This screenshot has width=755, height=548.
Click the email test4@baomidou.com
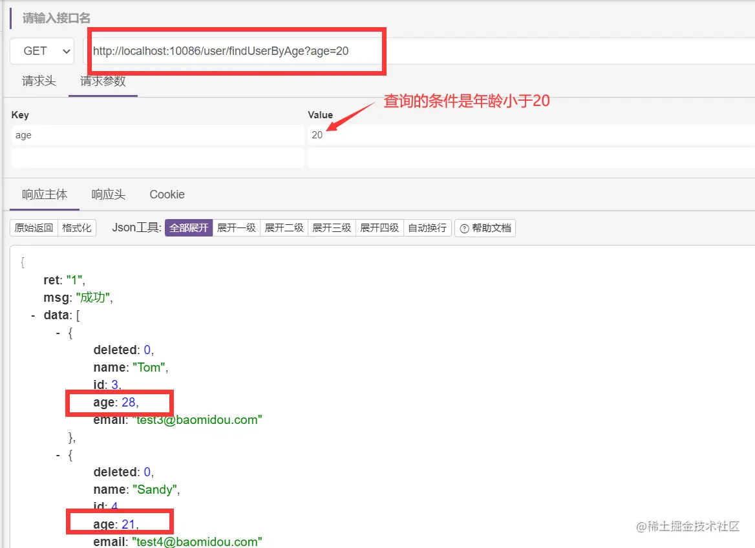[x=197, y=542]
